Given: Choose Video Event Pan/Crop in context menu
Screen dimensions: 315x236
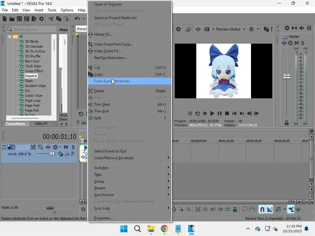Looking at the screenshot, I should (130, 44).
